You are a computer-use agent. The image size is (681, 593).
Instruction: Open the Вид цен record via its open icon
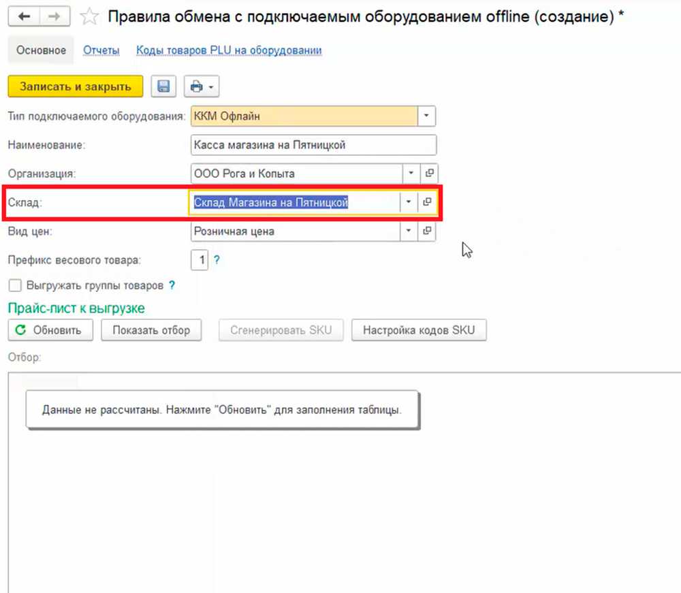point(429,231)
